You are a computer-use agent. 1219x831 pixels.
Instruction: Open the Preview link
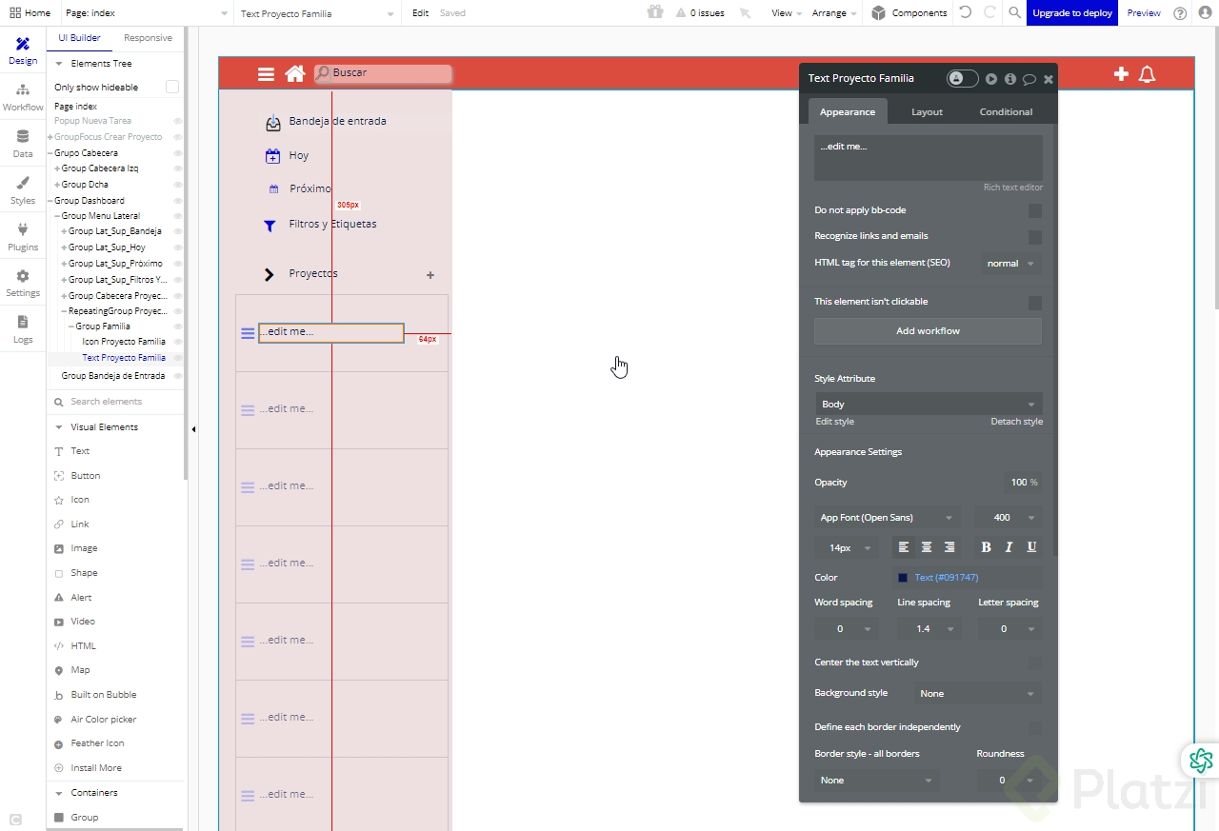[1144, 13]
